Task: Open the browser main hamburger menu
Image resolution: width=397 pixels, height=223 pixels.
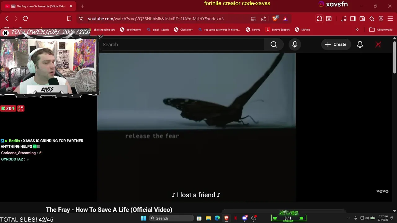Action: (390, 19)
